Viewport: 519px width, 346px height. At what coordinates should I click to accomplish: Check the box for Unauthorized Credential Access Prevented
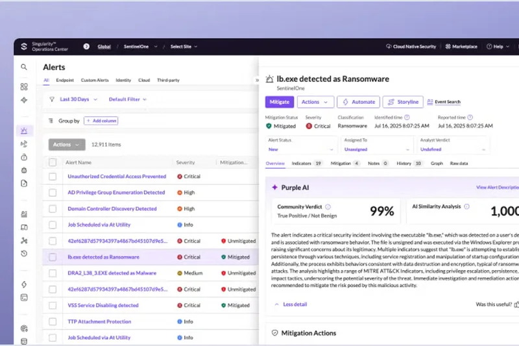tap(53, 177)
